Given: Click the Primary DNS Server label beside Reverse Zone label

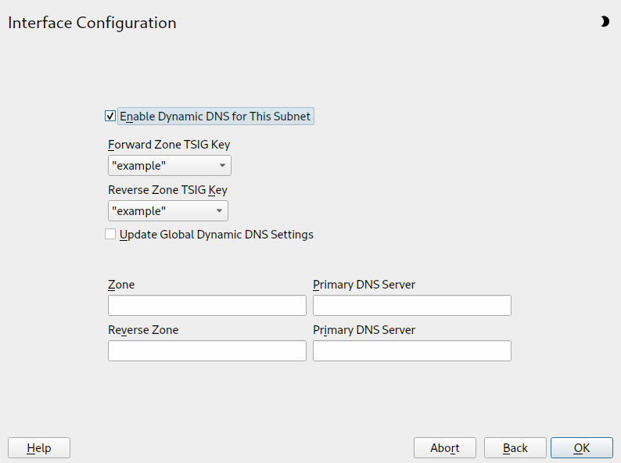Looking at the screenshot, I should (x=364, y=330).
